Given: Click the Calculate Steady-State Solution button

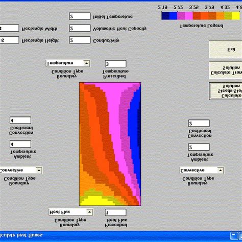Looking at the screenshot, I should point(226,91).
